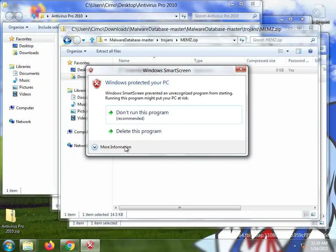
Task: Open address bar dropdown in MEMZ.zip window
Action: pyautogui.click(x=234, y=40)
